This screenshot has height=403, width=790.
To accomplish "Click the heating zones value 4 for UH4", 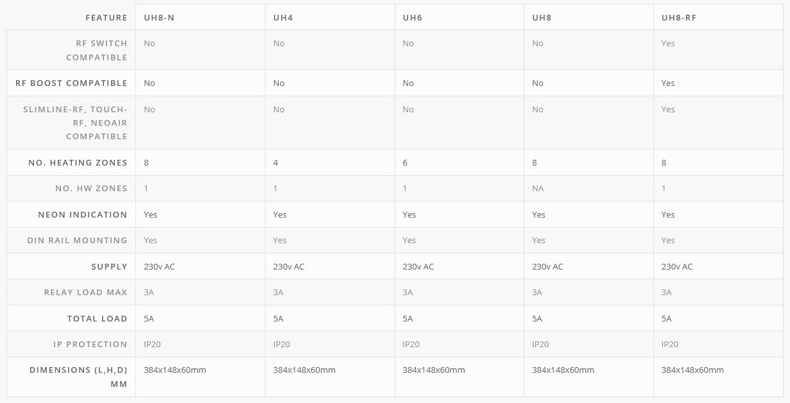I will click(276, 162).
